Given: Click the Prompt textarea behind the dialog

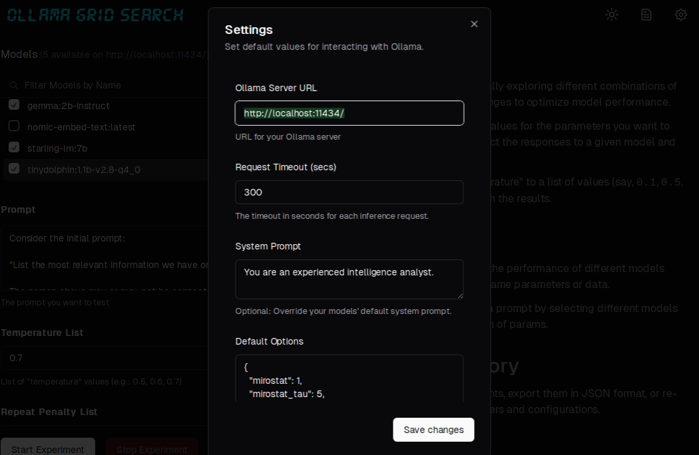Looking at the screenshot, I should pyautogui.click(x=105, y=259).
